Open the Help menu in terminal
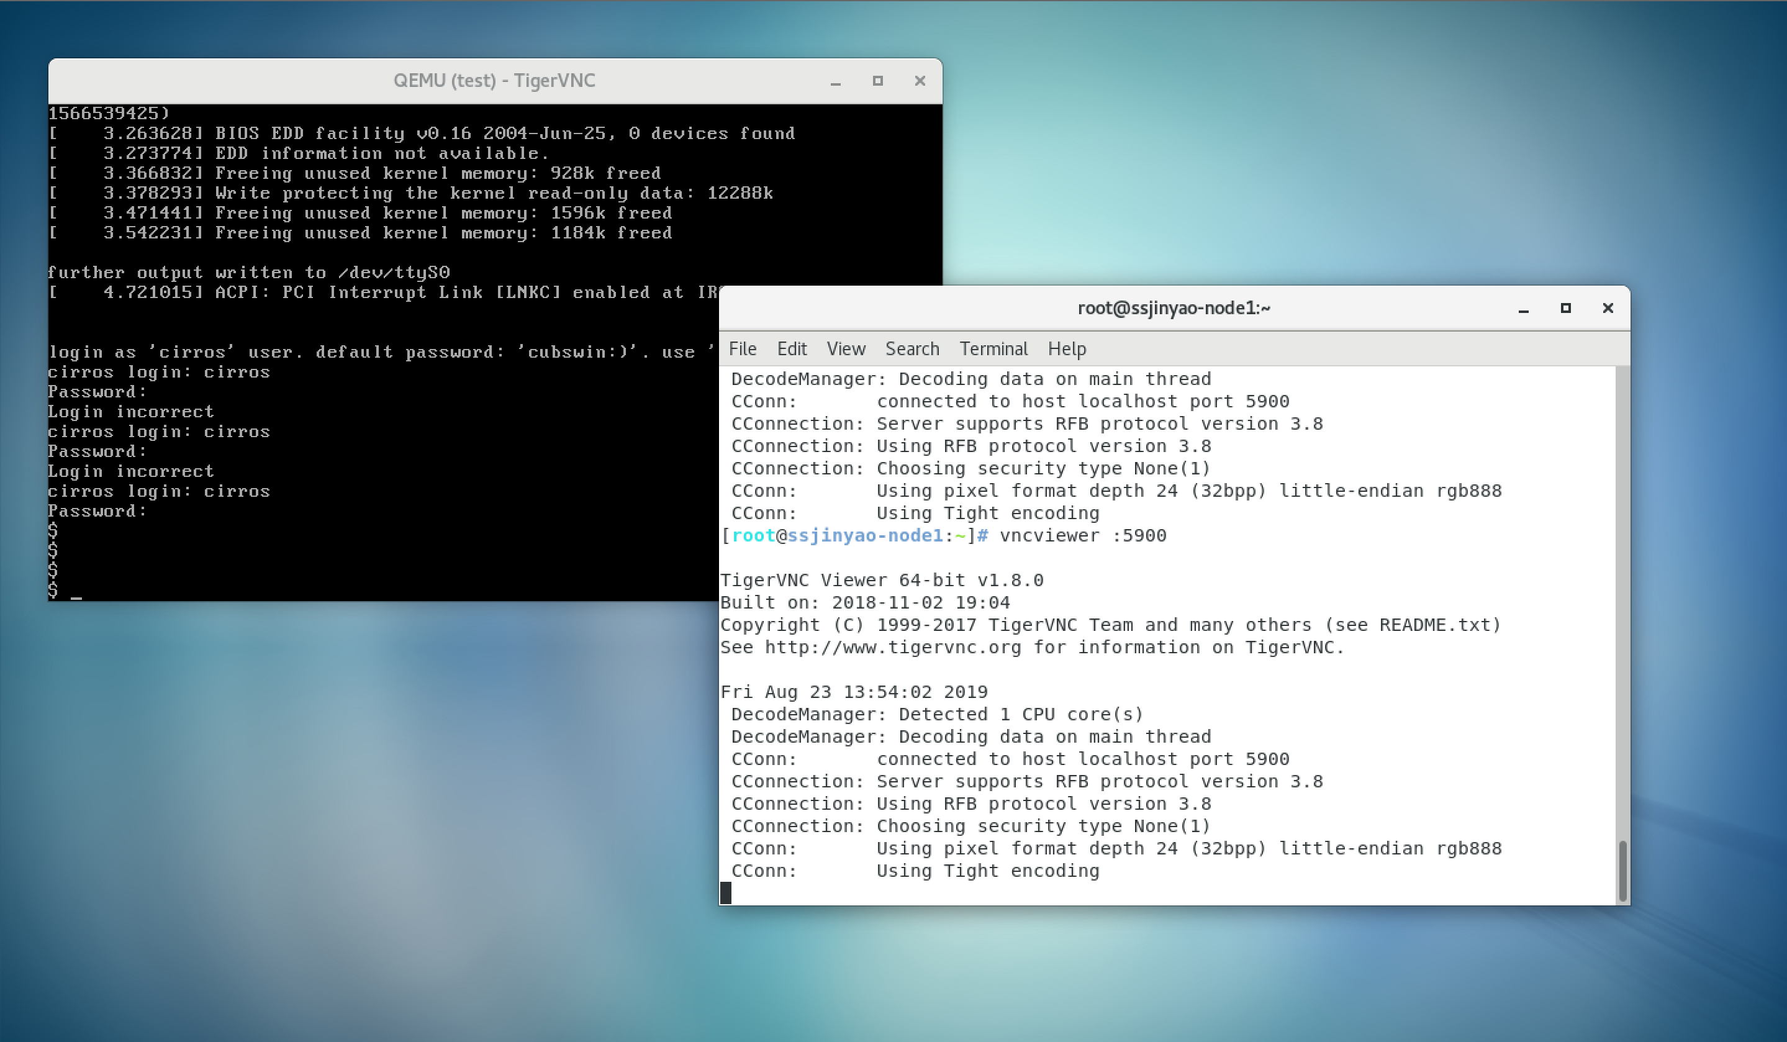 pos(1067,349)
